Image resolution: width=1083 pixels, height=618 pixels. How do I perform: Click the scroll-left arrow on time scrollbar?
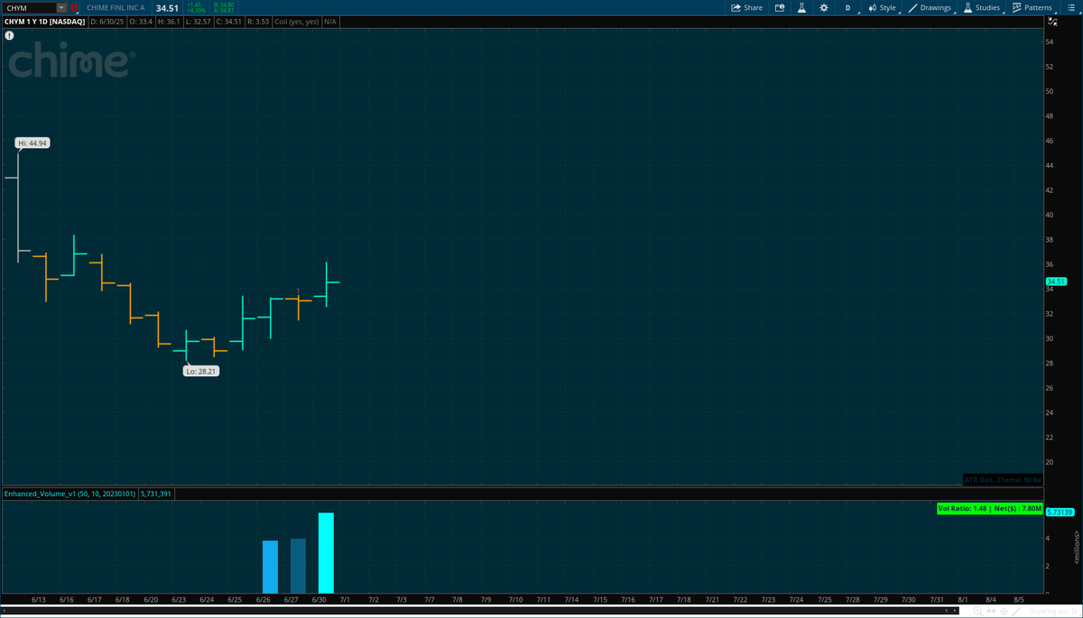click(x=945, y=611)
